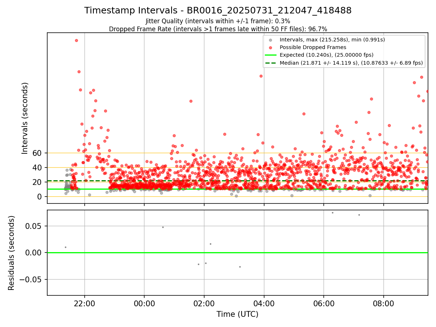436x327 pixels.
Task: Click the 08:00 x-axis tick label
Action: 384,304
